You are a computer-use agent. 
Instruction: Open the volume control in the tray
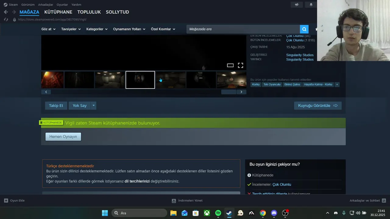click(358, 213)
